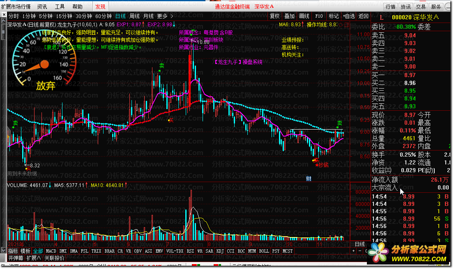Click the 行情 button at top right
The height and width of the screenshot is (269, 454).
click(x=390, y=7)
